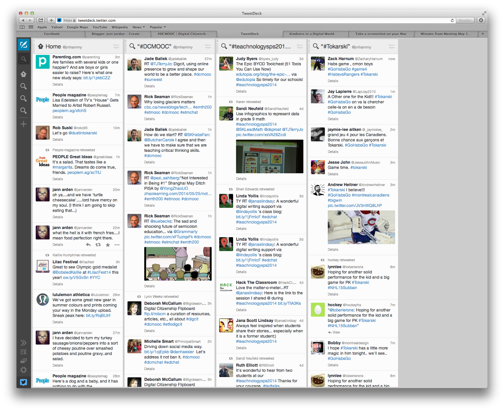Click #sunwest hashtag in Jade Ballek tweet
Viewport: 504px width, 411px height.
(x=153, y=80)
